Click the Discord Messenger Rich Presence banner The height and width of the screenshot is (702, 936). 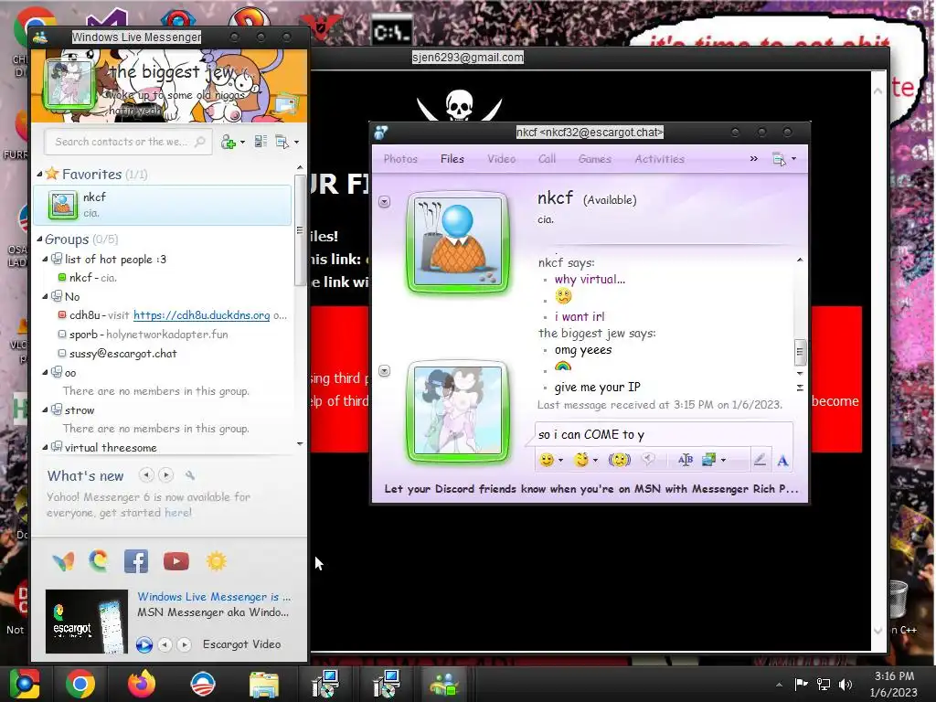tap(591, 488)
